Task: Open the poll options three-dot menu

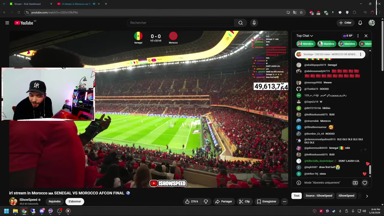Action: pos(361,55)
